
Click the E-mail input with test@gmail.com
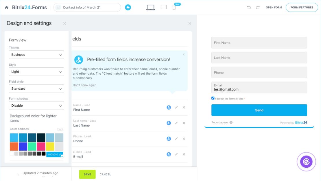coord(259,87)
